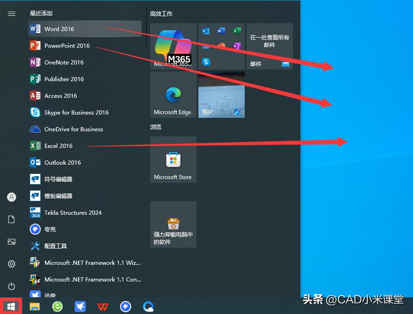Open 配置工具 in the app list
This screenshot has height=314, width=413.
click(85, 246)
